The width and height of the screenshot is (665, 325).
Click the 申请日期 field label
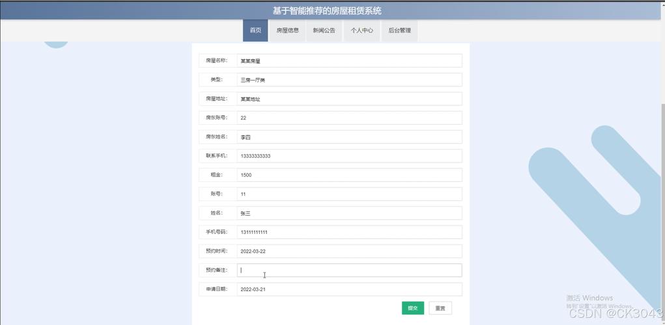(217, 289)
